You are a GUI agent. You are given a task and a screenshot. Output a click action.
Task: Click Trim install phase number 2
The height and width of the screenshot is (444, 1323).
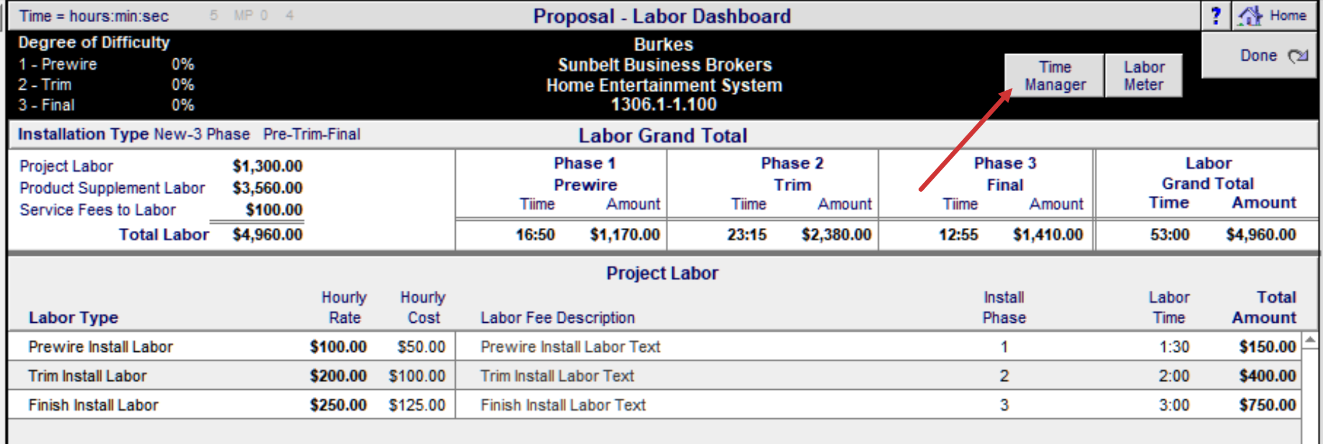pyautogui.click(x=1004, y=376)
